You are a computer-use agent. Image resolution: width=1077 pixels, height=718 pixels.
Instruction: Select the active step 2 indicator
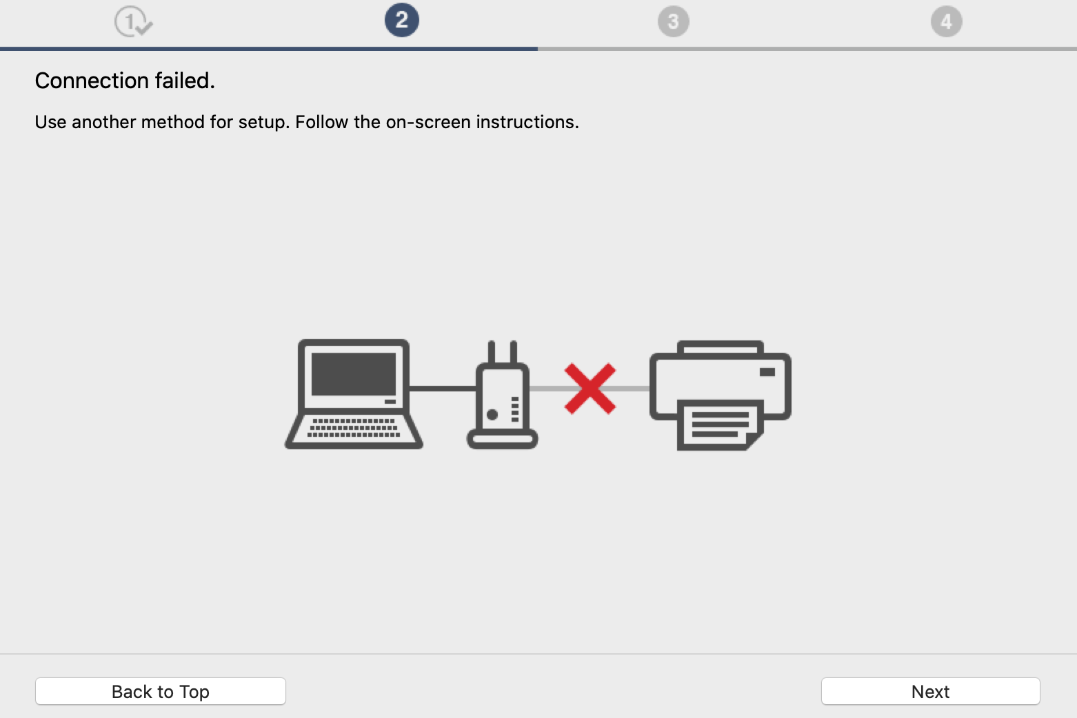point(402,20)
